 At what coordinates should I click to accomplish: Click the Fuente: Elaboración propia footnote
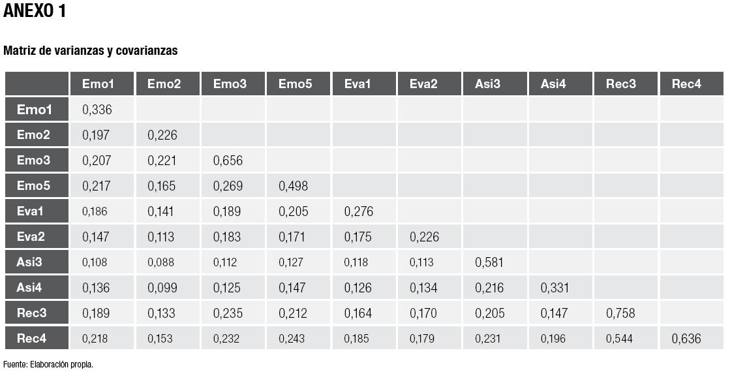48,364
